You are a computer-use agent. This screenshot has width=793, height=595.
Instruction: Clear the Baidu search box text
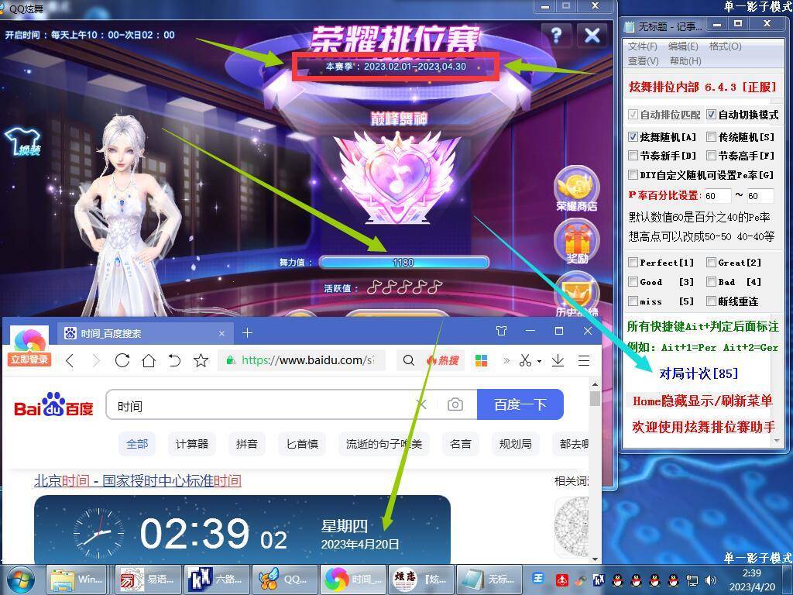(x=422, y=404)
